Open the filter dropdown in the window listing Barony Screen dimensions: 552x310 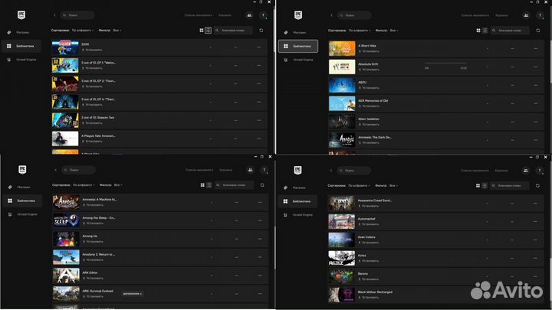pos(394,184)
